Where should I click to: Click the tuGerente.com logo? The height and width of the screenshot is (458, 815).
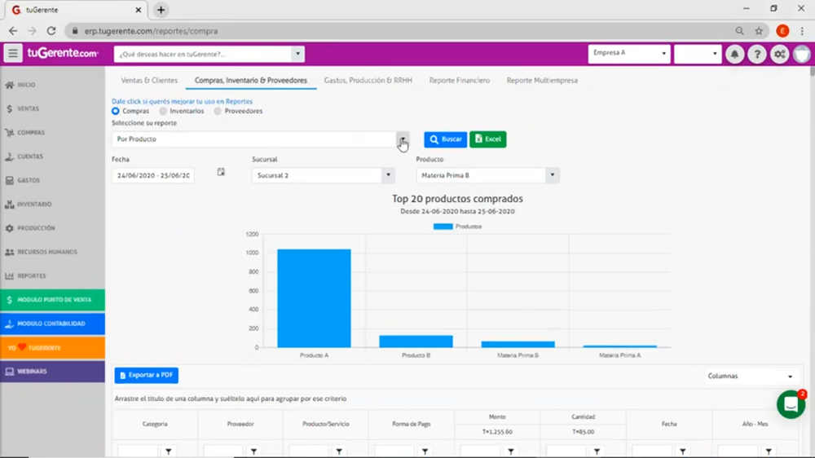[63, 53]
